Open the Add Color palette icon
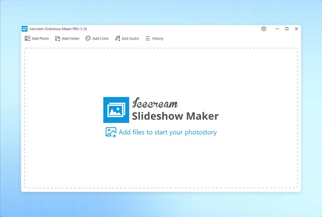The image size is (322, 217). [x=88, y=38]
